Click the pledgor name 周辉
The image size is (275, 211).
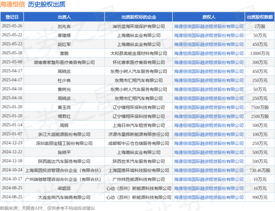(x=64, y=125)
